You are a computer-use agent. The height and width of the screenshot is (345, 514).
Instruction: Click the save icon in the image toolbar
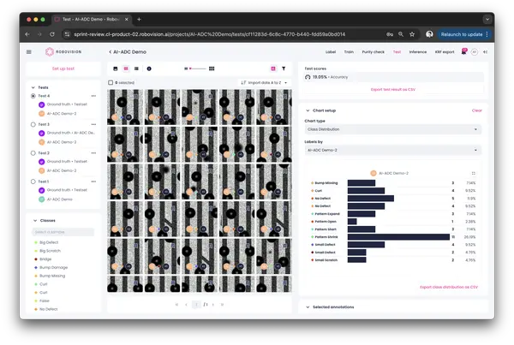(116, 68)
